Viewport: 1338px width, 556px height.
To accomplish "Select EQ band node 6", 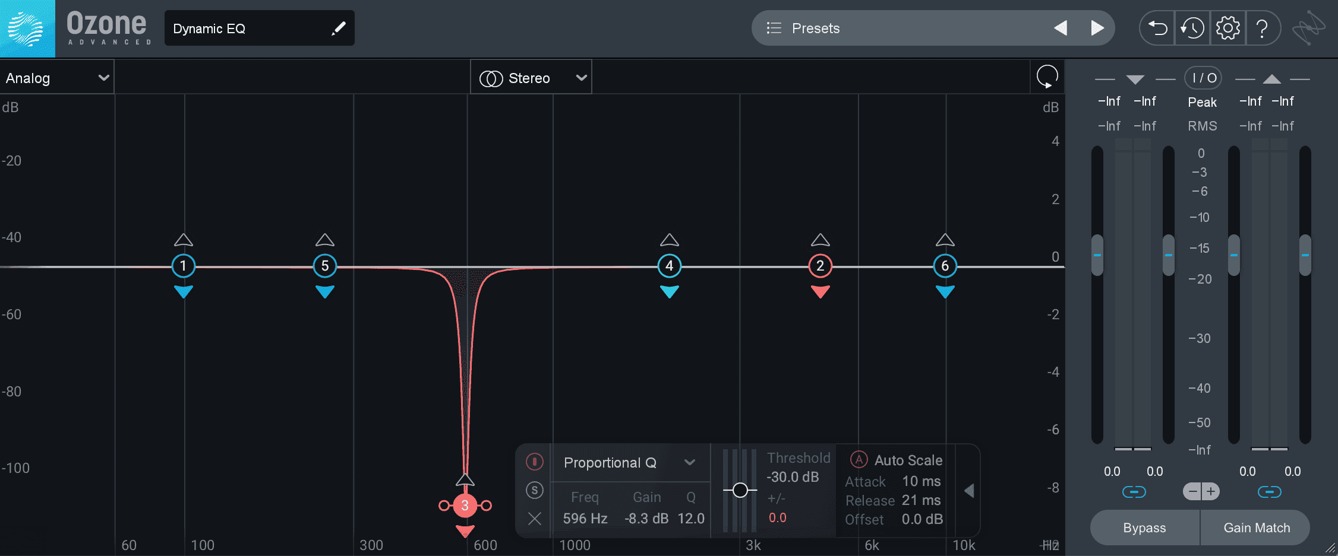I will pos(945,266).
